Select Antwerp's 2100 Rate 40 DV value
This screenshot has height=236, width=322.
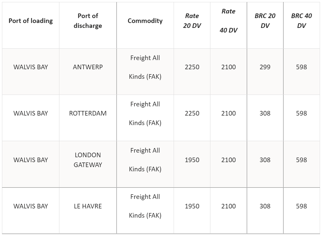(228, 67)
